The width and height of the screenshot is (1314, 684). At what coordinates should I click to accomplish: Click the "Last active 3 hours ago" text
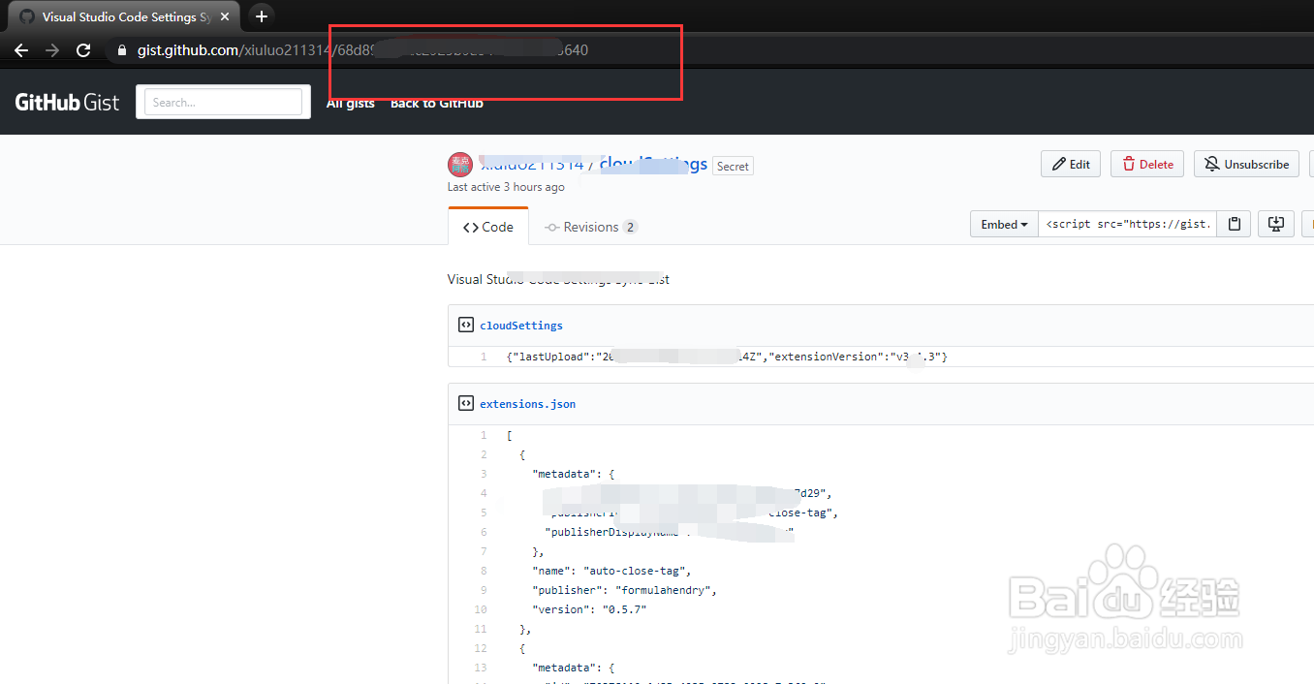coord(506,187)
